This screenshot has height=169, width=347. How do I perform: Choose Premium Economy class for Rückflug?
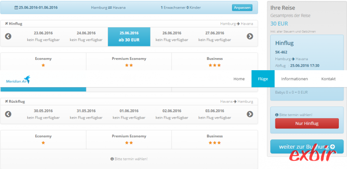(129, 140)
